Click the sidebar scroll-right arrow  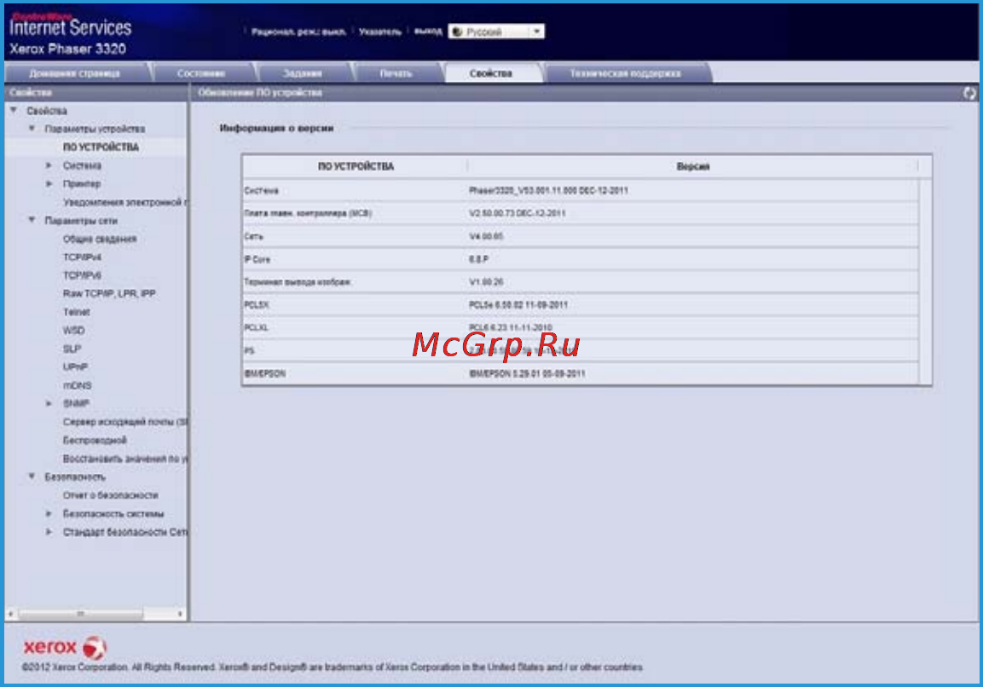click(x=180, y=614)
